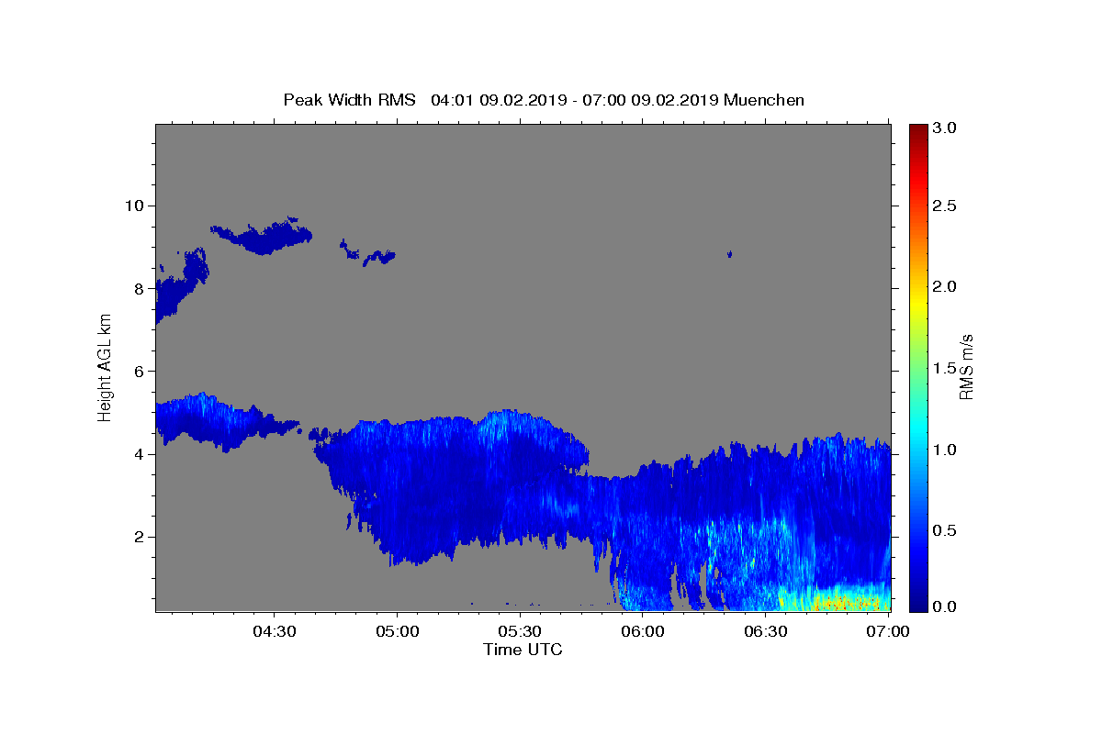Click the 'Time UTC' axis label

523,650
